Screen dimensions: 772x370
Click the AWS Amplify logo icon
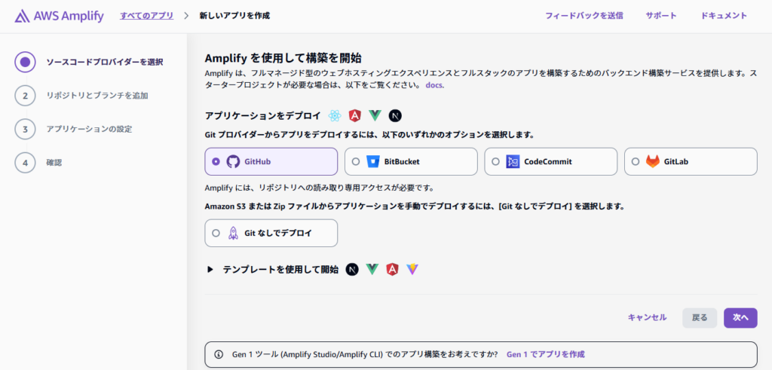(x=23, y=16)
